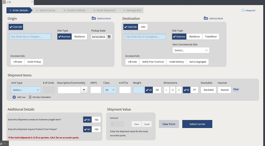The image size is (265, 146).
Task: Go to the 2 - Select Carrier step
Action: coord(45,10)
